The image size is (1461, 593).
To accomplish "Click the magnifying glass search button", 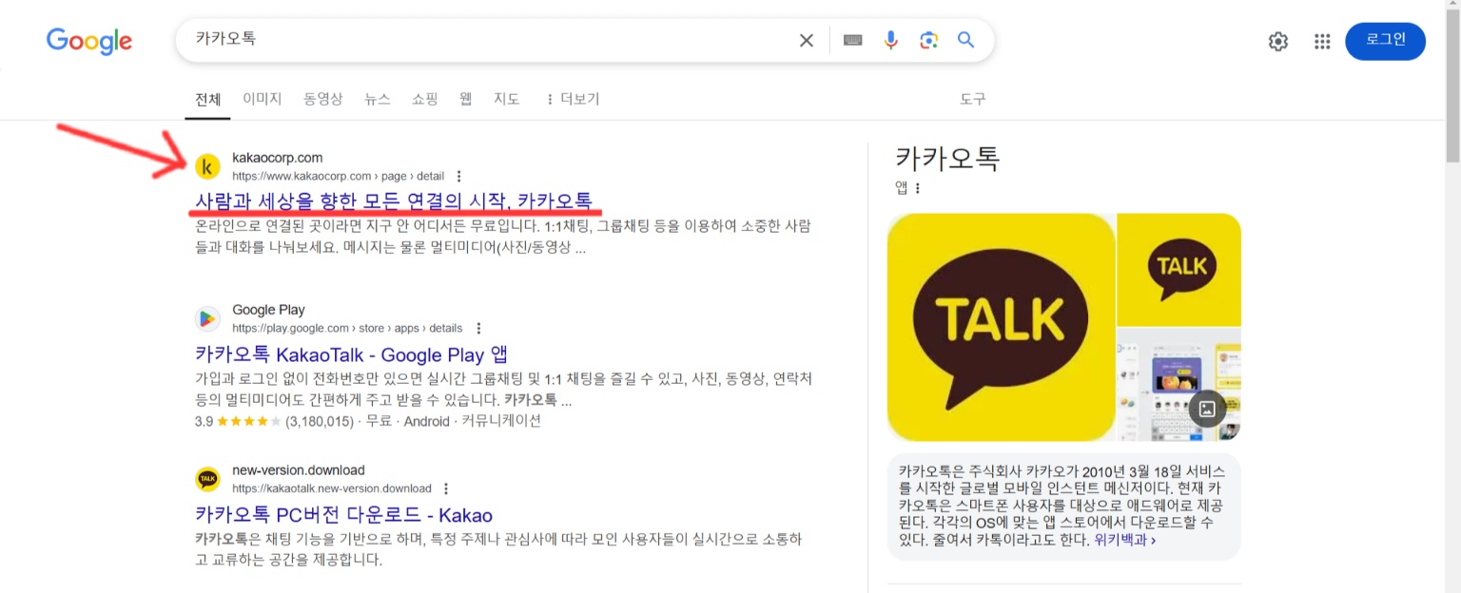I will point(966,40).
